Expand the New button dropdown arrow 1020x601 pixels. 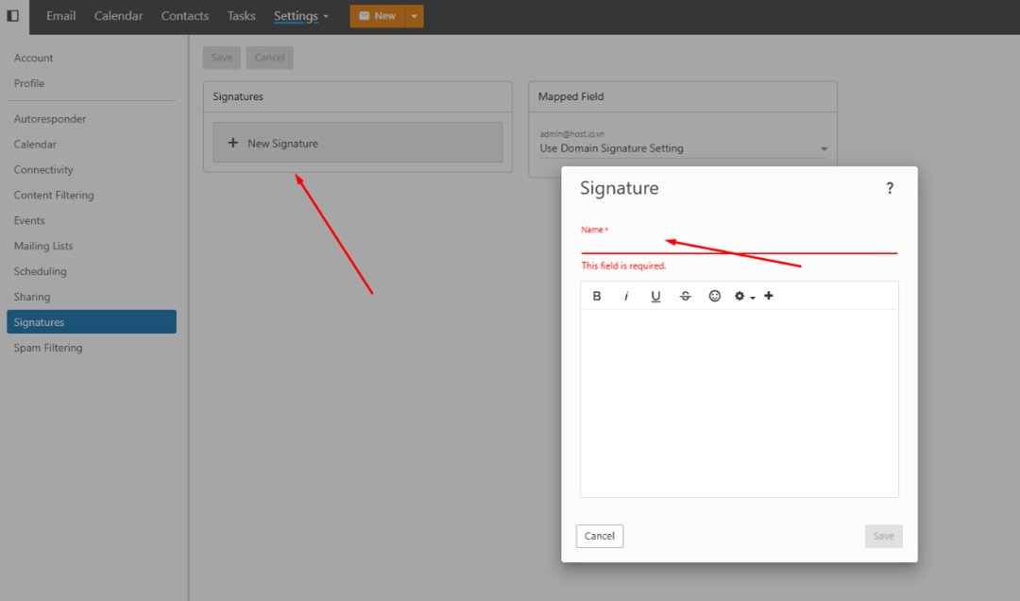tap(415, 16)
